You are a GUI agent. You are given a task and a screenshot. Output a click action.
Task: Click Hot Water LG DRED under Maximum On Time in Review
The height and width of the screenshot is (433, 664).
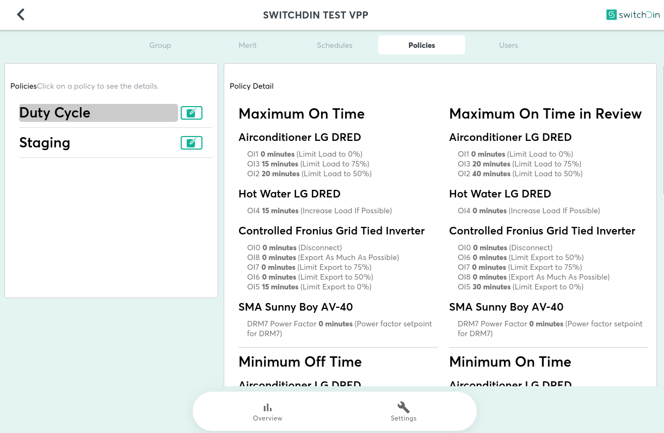[500, 194]
